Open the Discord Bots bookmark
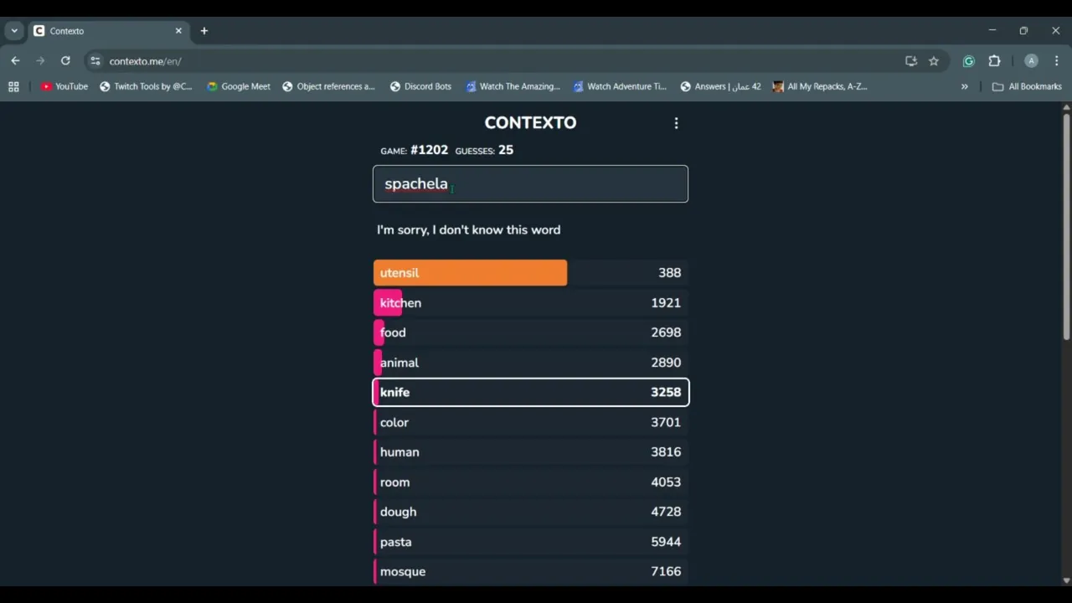Image resolution: width=1072 pixels, height=603 pixels. point(420,86)
